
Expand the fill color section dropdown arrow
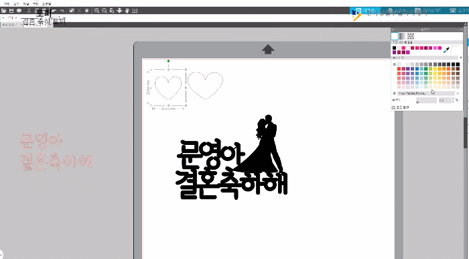point(461,58)
